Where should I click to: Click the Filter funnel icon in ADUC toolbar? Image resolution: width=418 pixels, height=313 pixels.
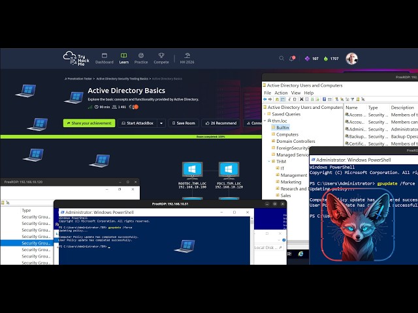353,99
